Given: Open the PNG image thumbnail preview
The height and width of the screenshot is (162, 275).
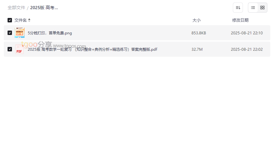Looking at the screenshot, I should pyautogui.click(x=20, y=33).
